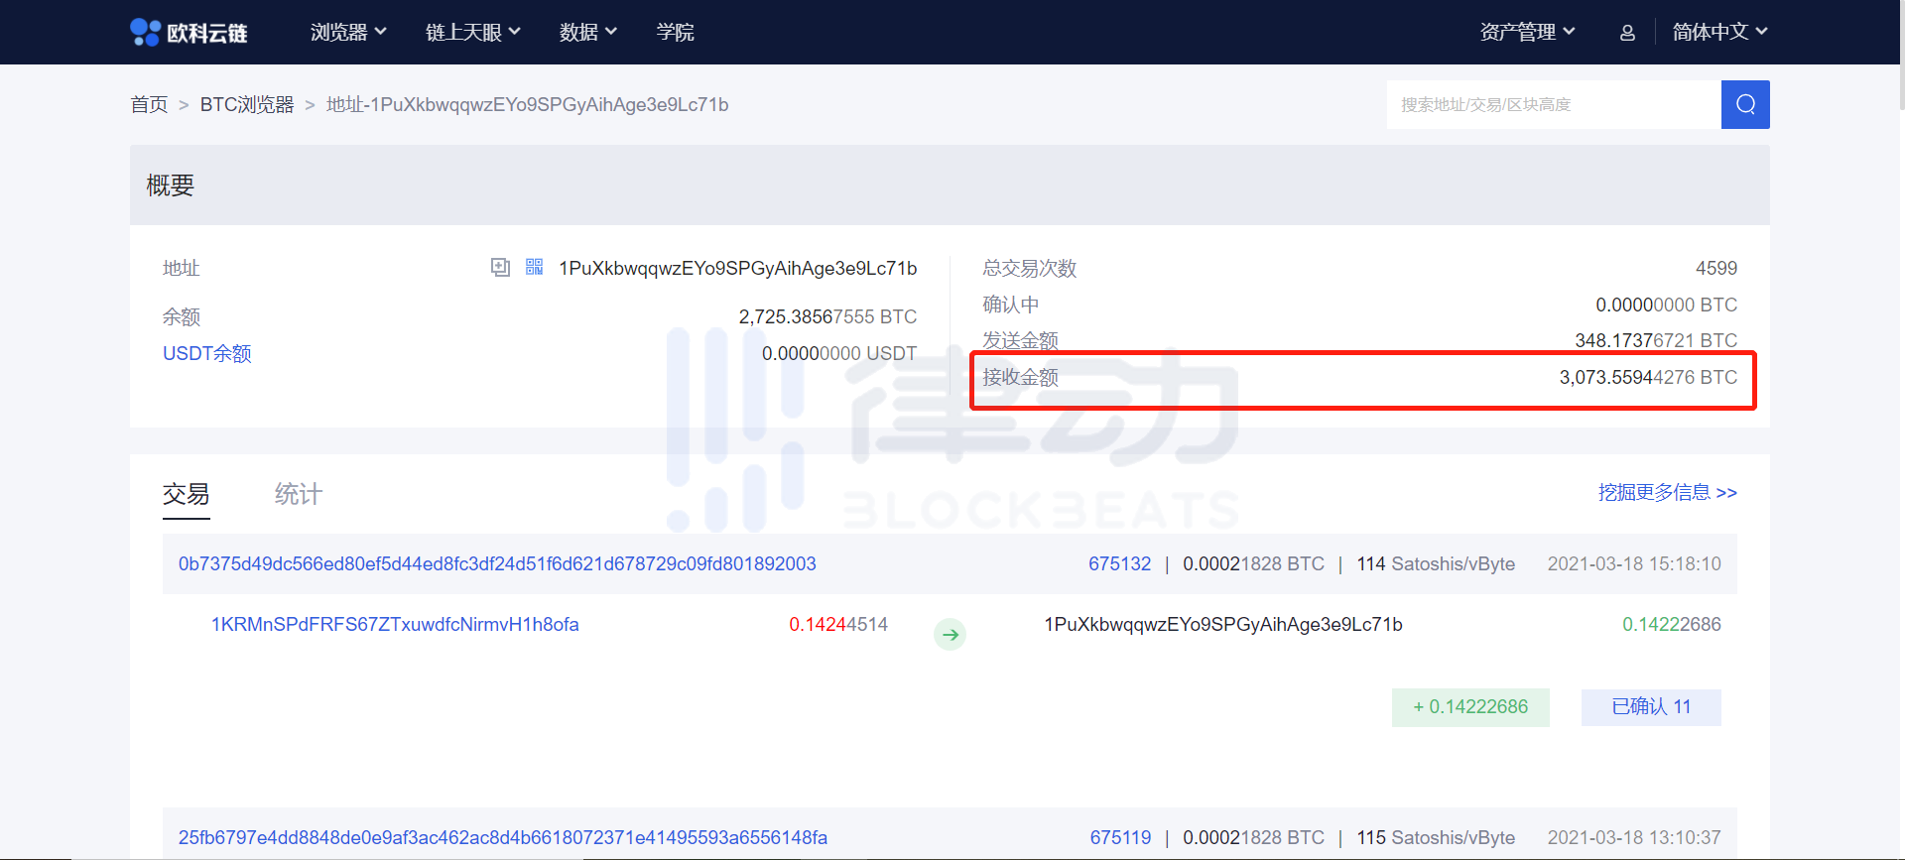Open the 数据 dropdown menu

pos(588,33)
